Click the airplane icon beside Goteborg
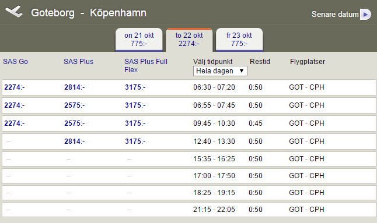This screenshot has width=377, height=223. click(x=14, y=11)
